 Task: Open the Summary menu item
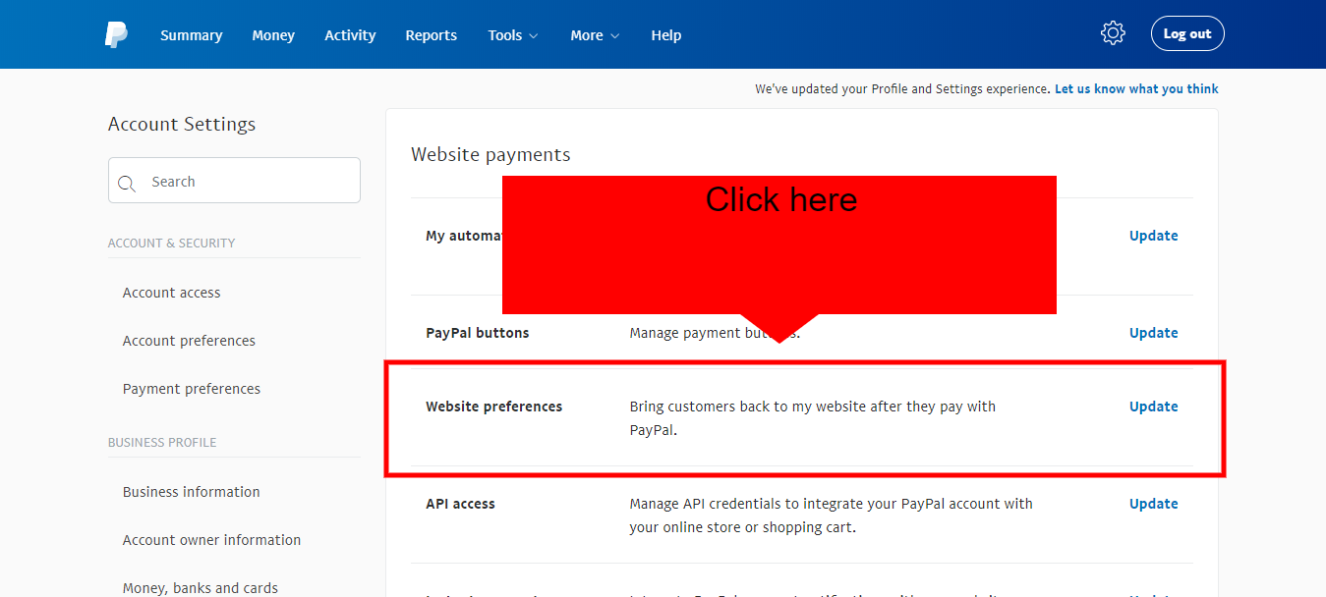click(x=192, y=35)
